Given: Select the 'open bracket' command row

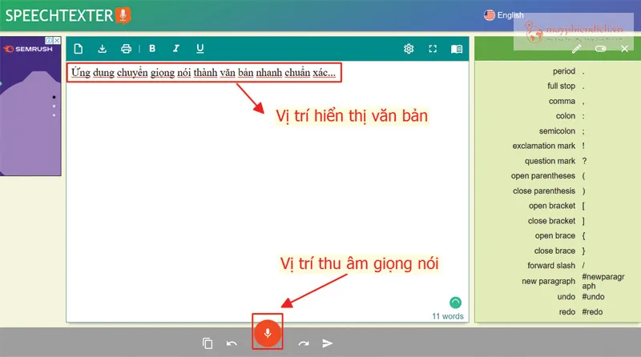Looking at the screenshot, I should 558,206.
